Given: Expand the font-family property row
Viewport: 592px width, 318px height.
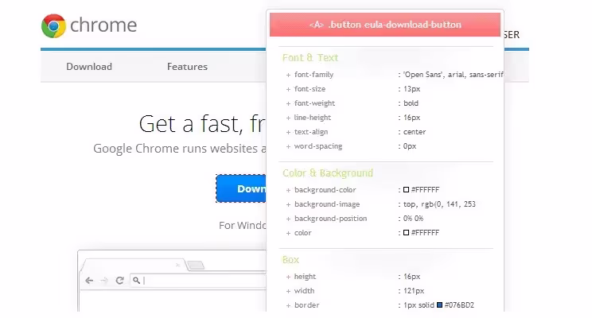Looking at the screenshot, I should point(288,75).
